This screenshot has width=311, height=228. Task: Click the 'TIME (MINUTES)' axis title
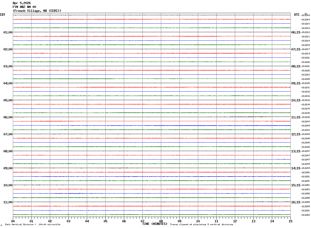[155, 224]
